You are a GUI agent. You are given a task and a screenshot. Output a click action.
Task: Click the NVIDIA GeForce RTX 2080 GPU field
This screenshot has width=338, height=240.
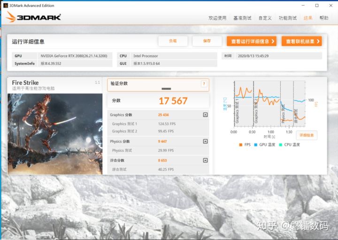(75, 56)
